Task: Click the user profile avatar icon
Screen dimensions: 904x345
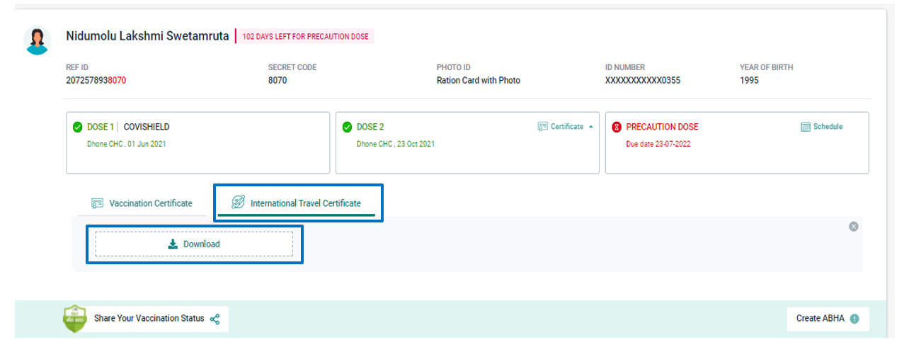Action: pyautogui.click(x=37, y=40)
